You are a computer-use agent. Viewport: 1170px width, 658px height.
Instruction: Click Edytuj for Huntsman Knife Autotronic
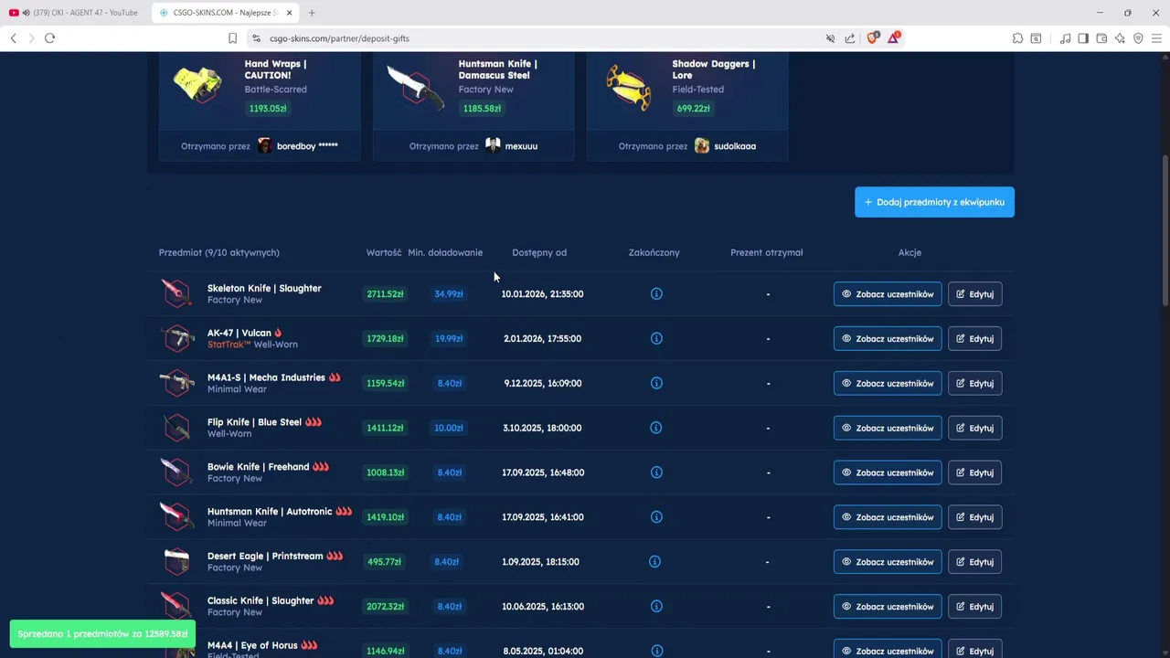tap(975, 517)
